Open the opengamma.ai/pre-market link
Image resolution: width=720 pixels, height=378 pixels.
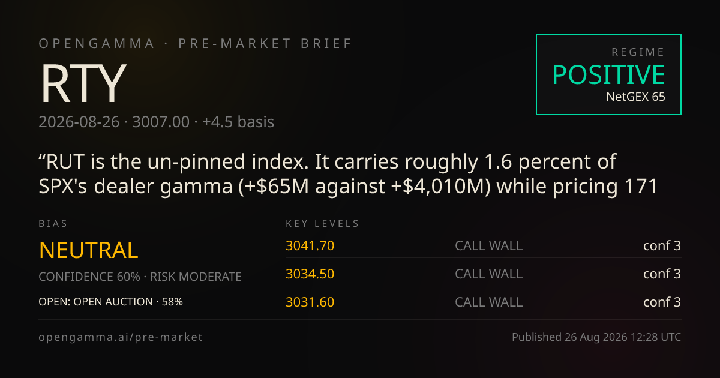coord(121,337)
